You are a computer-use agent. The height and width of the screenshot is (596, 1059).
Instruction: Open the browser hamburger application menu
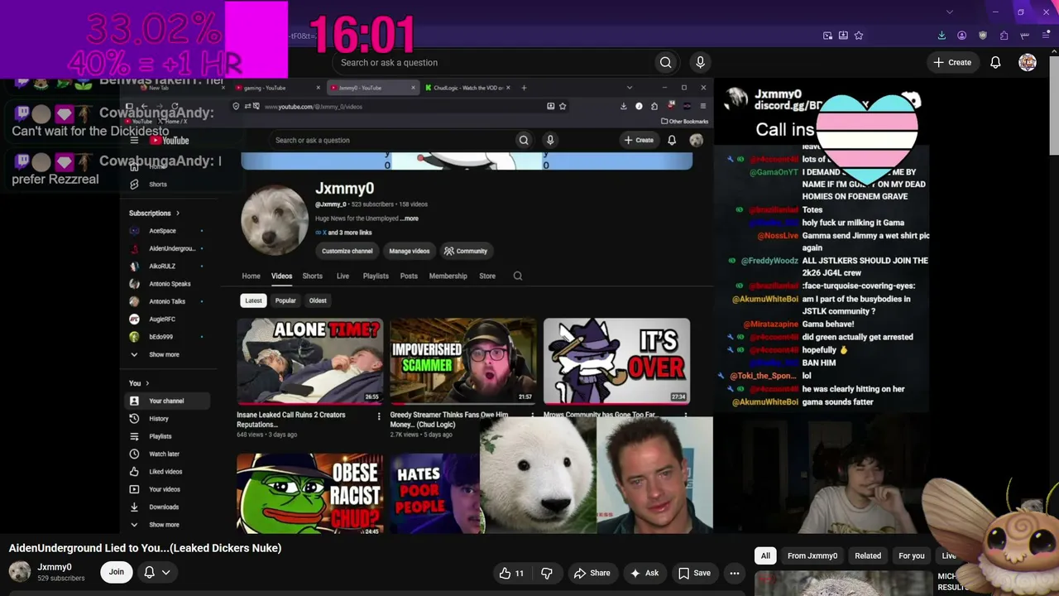(x=1046, y=36)
